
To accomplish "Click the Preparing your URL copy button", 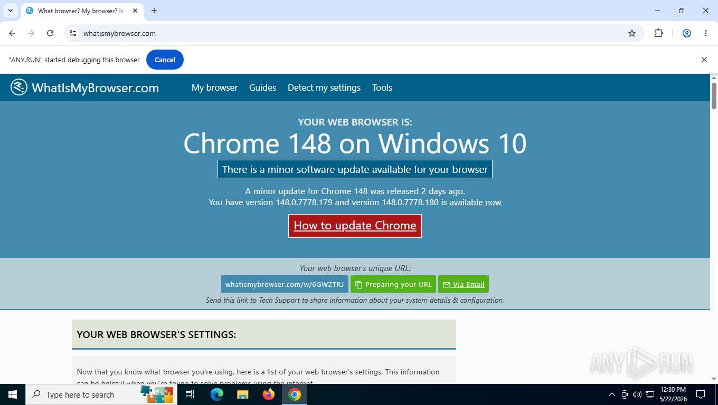I will 393,284.
